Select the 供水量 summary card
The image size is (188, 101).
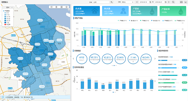[86, 11]
